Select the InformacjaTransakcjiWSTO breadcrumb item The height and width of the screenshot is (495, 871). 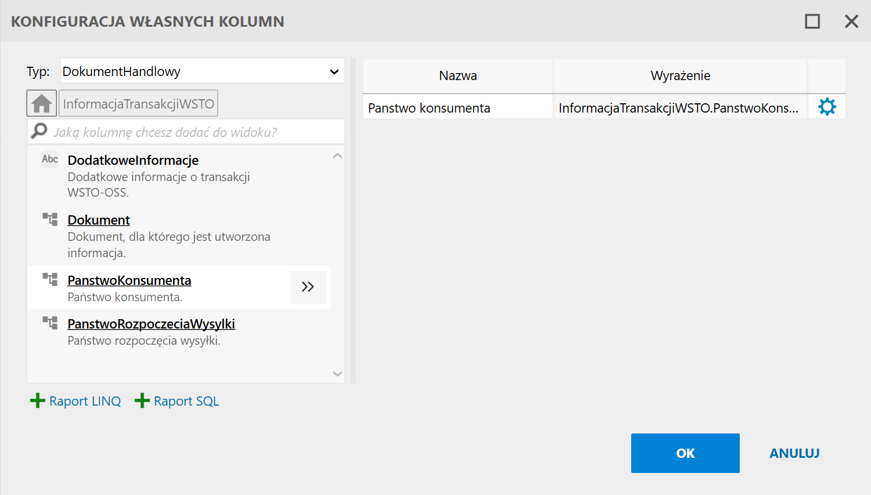[138, 103]
